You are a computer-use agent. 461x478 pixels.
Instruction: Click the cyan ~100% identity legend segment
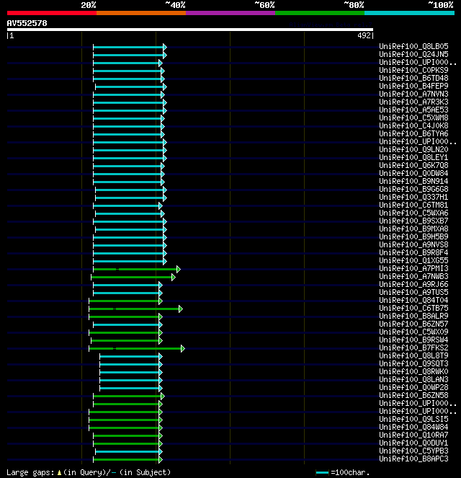pyautogui.click(x=410, y=13)
